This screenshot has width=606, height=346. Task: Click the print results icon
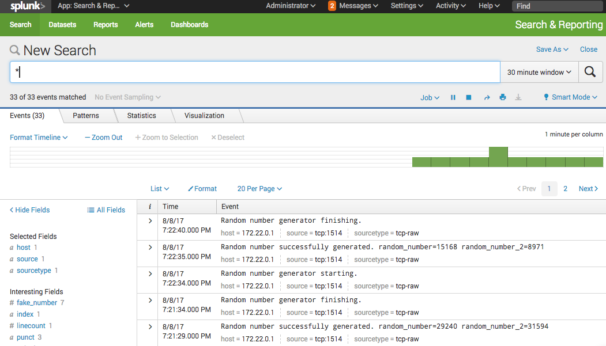click(x=503, y=97)
